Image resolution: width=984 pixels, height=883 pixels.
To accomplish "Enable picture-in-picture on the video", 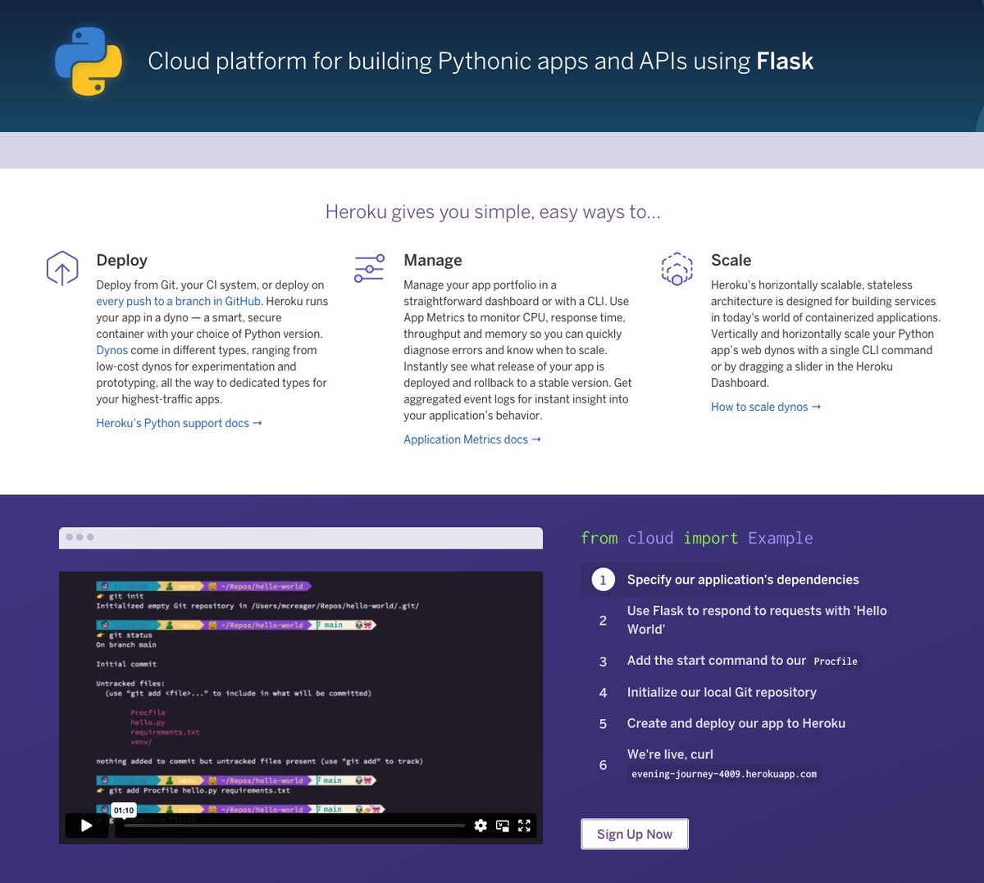I will click(x=503, y=826).
